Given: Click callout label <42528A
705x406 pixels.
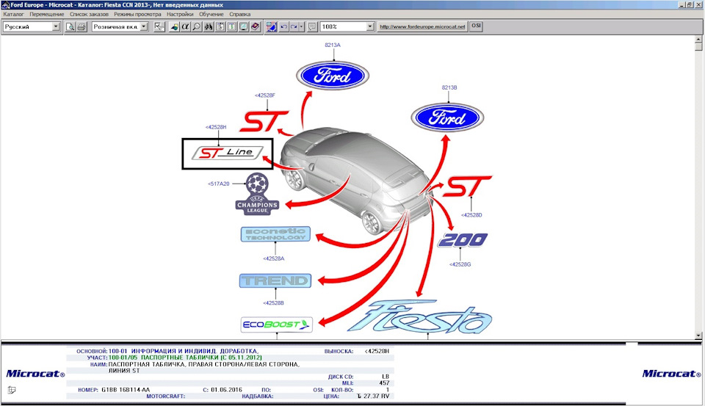Looking at the screenshot, I should (273, 258).
